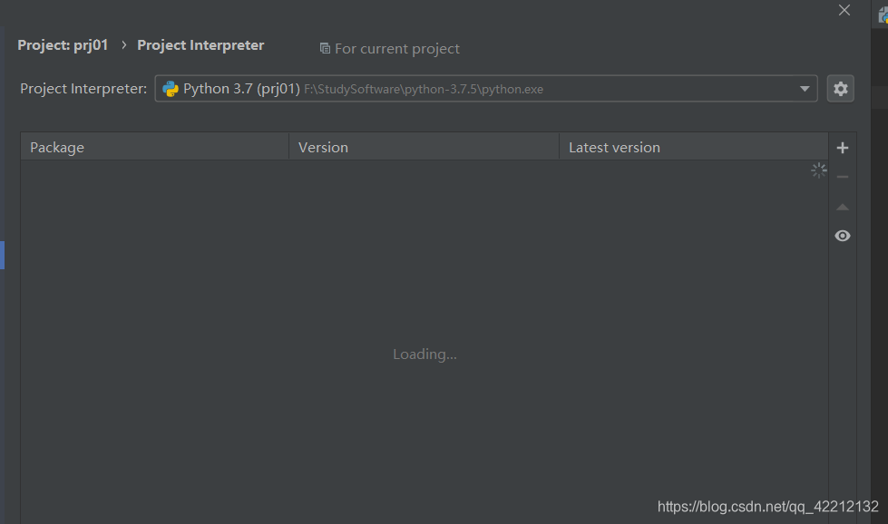
Task: Sort by the Package column header
Action: pyautogui.click(x=154, y=147)
